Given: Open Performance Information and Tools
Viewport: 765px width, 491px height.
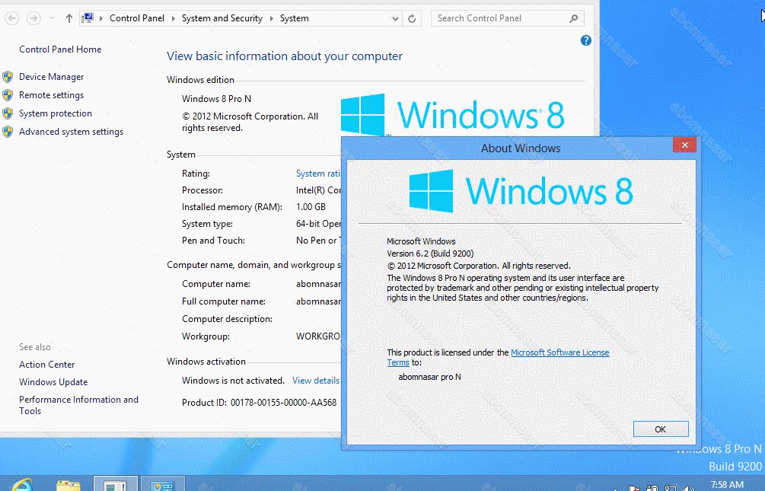Looking at the screenshot, I should (x=78, y=405).
